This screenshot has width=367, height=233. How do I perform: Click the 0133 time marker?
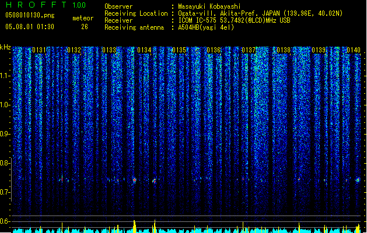pos(109,50)
